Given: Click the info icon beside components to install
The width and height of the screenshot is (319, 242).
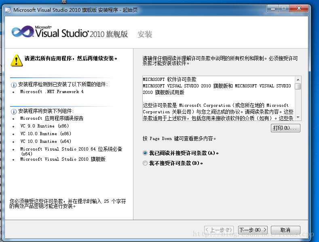Looking at the screenshot, I should 13,111.
